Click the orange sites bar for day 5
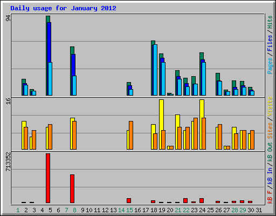 50,137
